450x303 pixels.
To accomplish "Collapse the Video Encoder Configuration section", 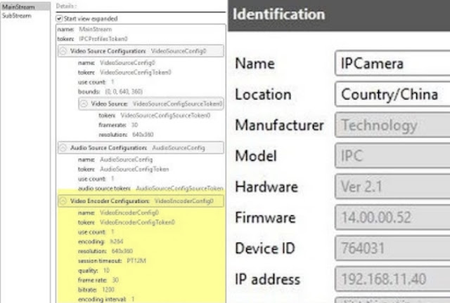I will tap(63, 201).
